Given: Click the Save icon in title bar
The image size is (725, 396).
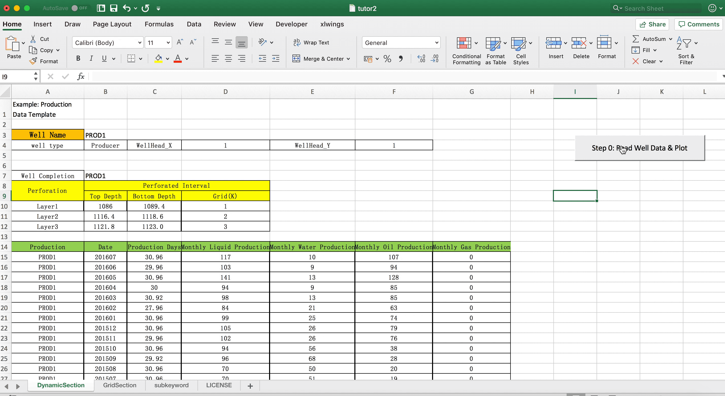Looking at the screenshot, I should coord(113,8).
